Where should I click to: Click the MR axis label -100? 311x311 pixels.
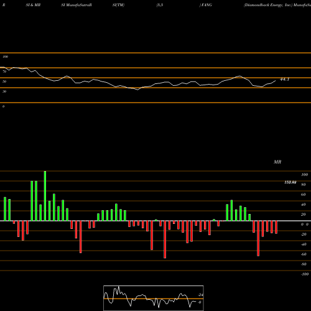[x=305, y=274]
